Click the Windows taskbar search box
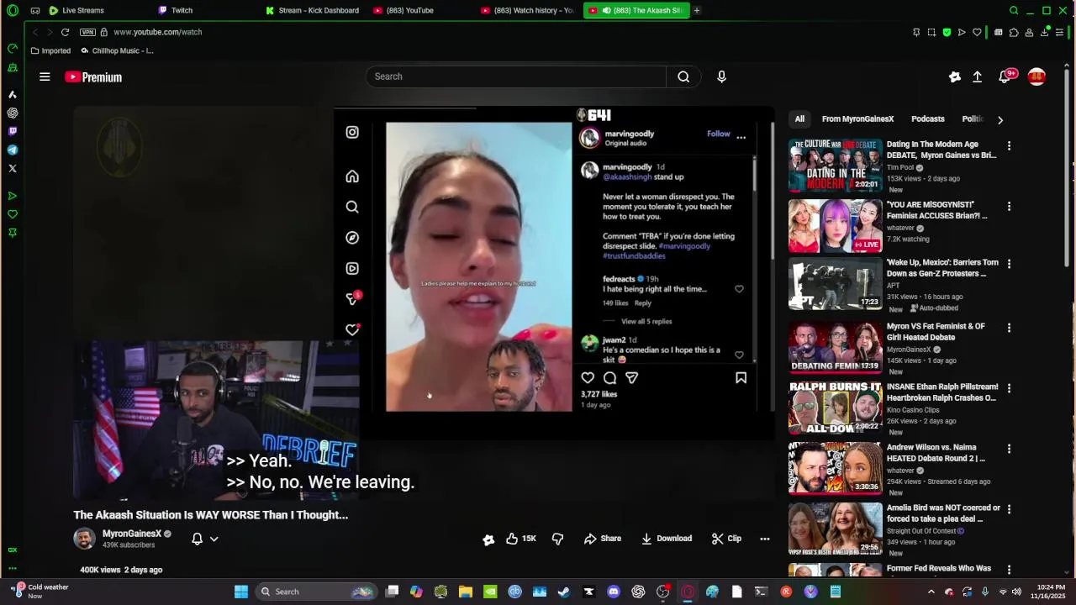 [x=315, y=592]
